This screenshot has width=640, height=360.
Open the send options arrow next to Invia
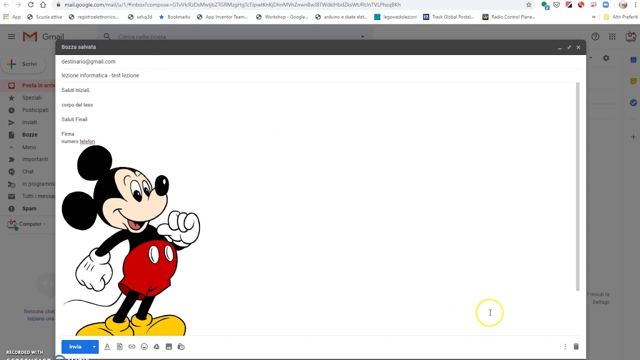point(94,346)
